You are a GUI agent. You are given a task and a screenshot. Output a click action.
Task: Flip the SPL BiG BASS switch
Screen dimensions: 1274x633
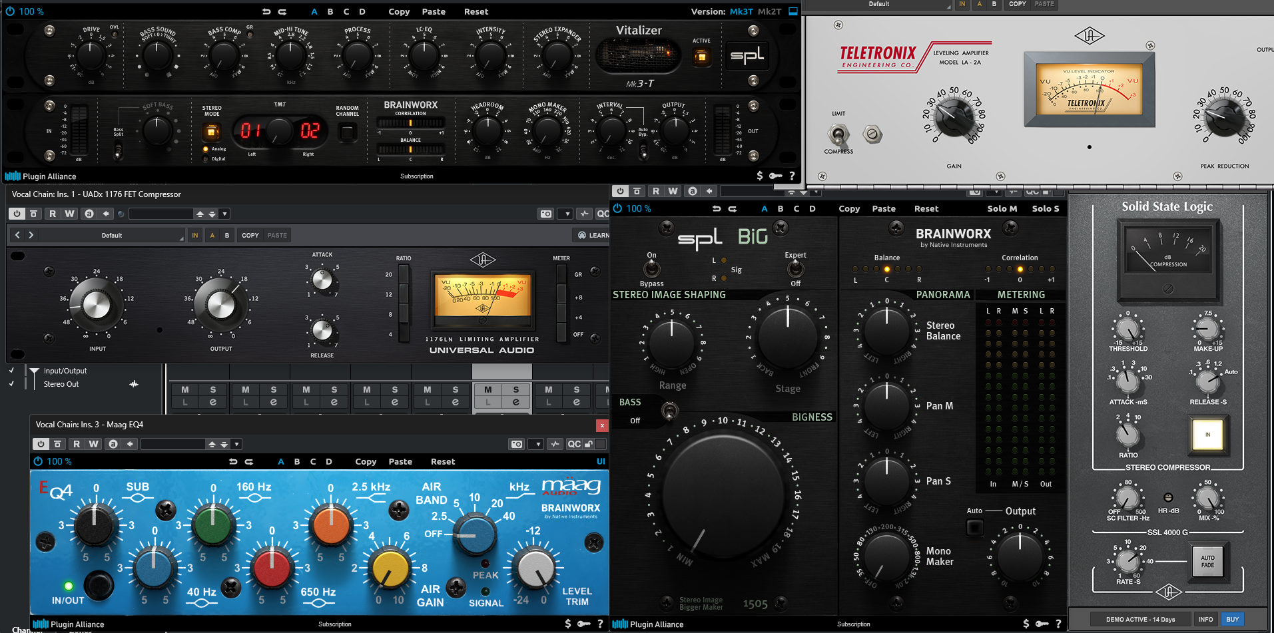click(670, 411)
